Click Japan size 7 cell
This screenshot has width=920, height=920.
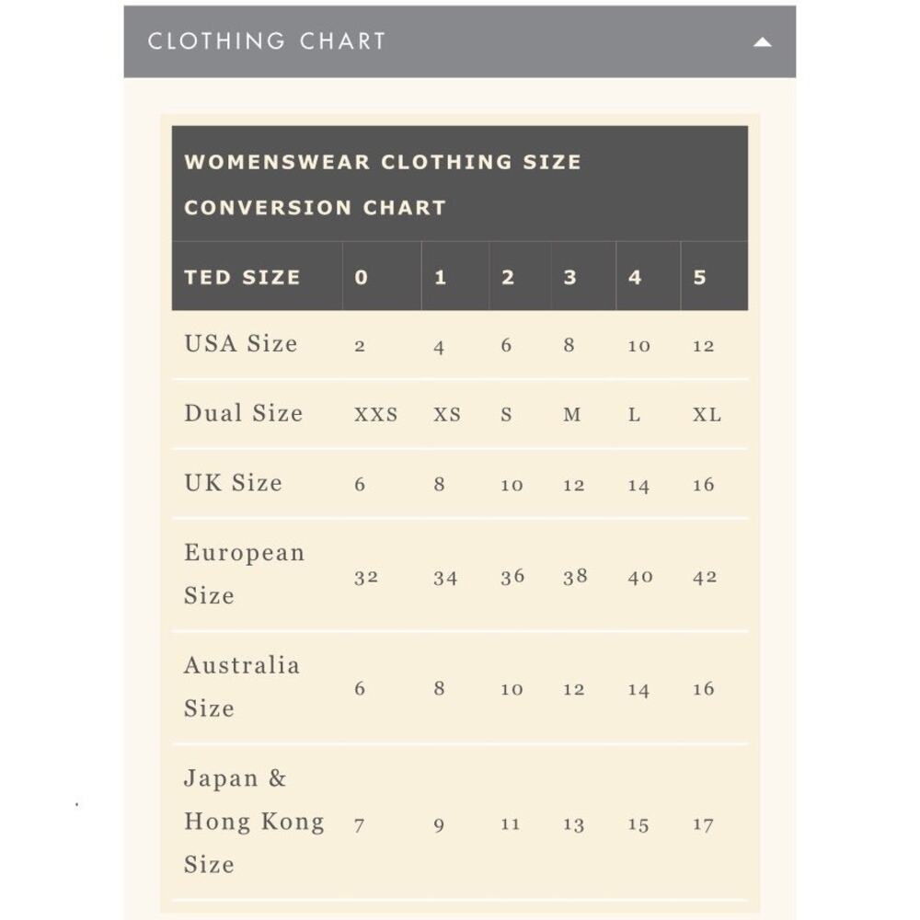[x=359, y=825]
